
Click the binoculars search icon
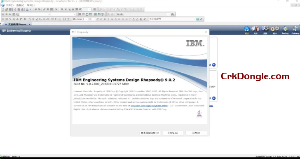coord(172,14)
